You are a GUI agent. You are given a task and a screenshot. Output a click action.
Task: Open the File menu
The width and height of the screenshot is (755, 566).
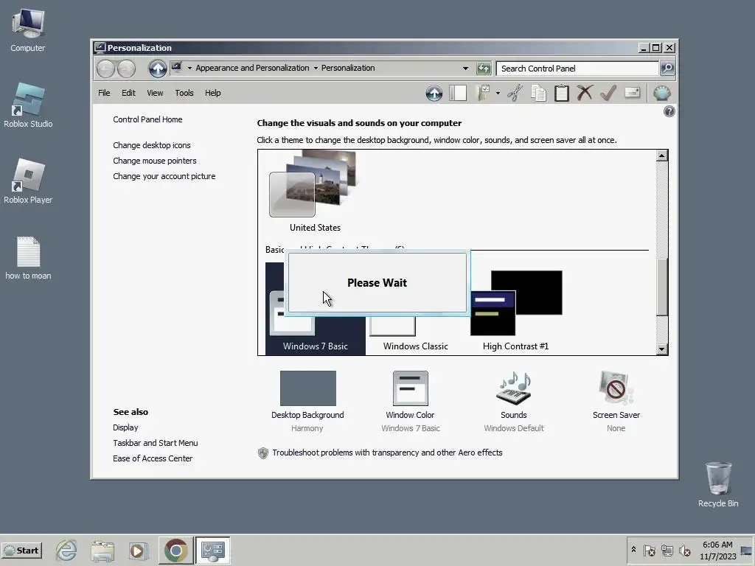point(104,93)
